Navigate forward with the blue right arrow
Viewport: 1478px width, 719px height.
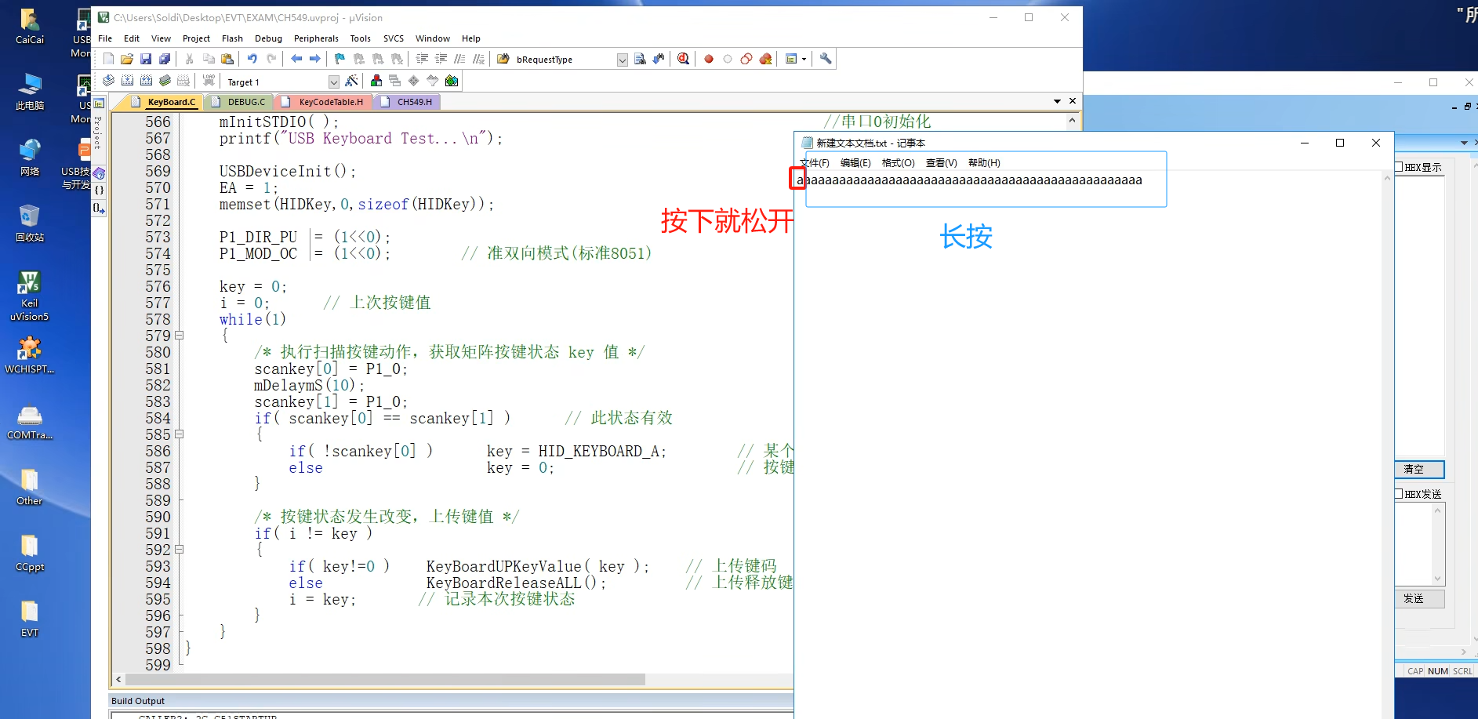315,59
